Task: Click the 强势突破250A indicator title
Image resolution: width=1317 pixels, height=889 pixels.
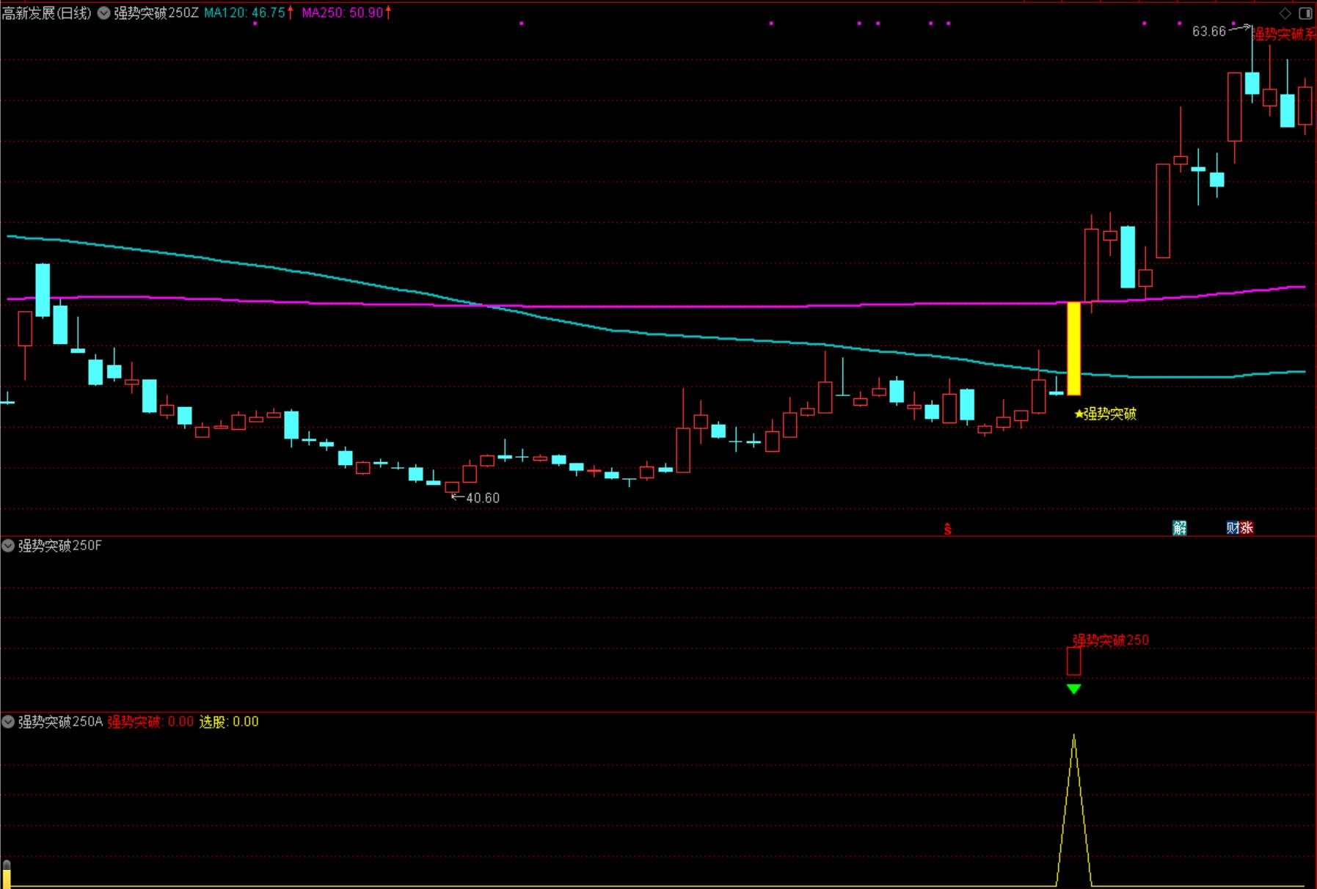Action: click(x=60, y=722)
